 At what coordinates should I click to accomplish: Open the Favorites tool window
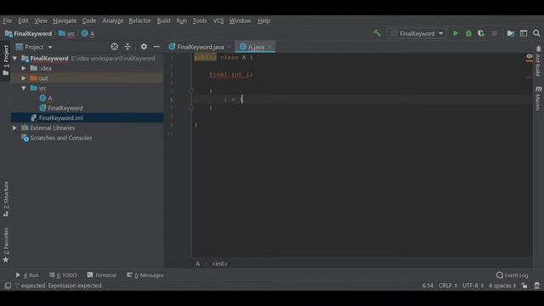pyautogui.click(x=6, y=245)
